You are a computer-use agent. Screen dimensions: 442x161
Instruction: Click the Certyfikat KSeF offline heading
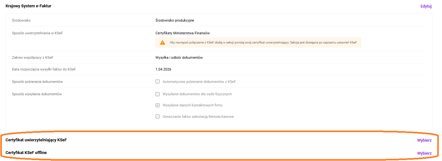click(26, 153)
